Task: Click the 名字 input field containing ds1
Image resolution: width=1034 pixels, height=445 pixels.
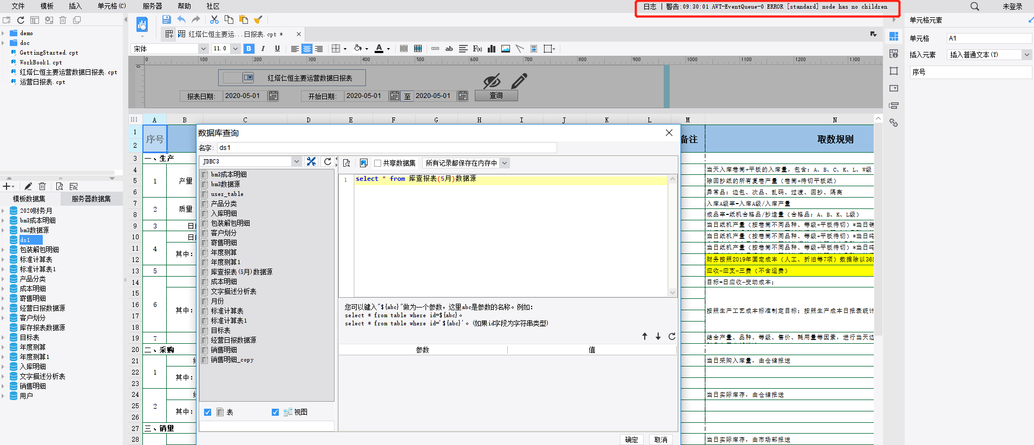Action: pyautogui.click(x=387, y=148)
